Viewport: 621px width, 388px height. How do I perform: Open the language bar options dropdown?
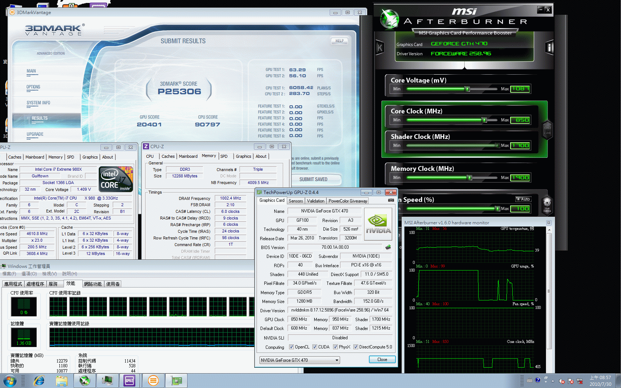(546, 382)
